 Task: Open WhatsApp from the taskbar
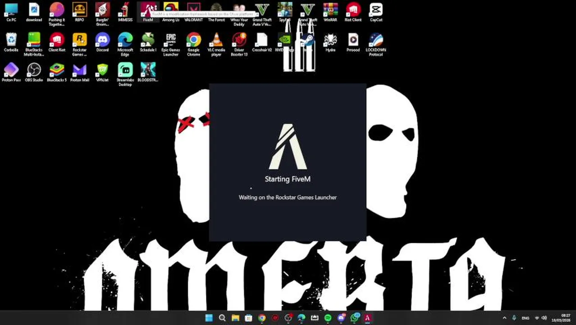355,318
